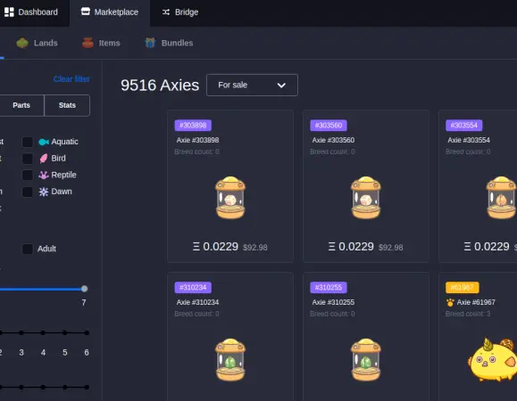The image size is (517, 401).
Task: Open the For sale dropdown
Action: (252, 86)
